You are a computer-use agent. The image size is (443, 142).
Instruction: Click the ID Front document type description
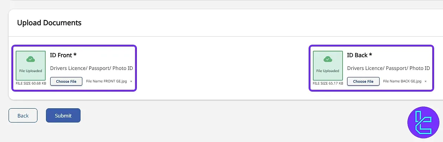coord(92,68)
